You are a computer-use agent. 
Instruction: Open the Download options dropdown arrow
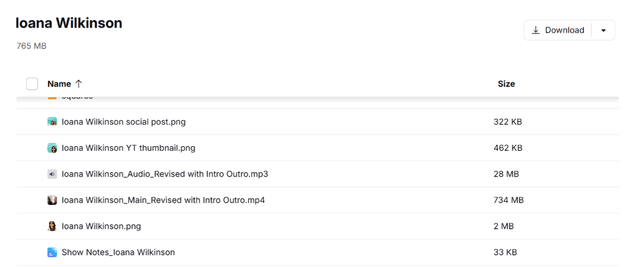(604, 30)
